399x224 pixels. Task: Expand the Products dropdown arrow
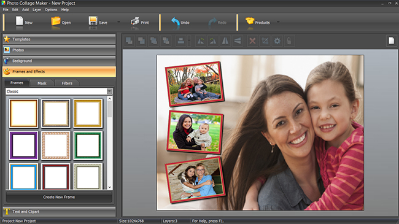tap(278, 22)
